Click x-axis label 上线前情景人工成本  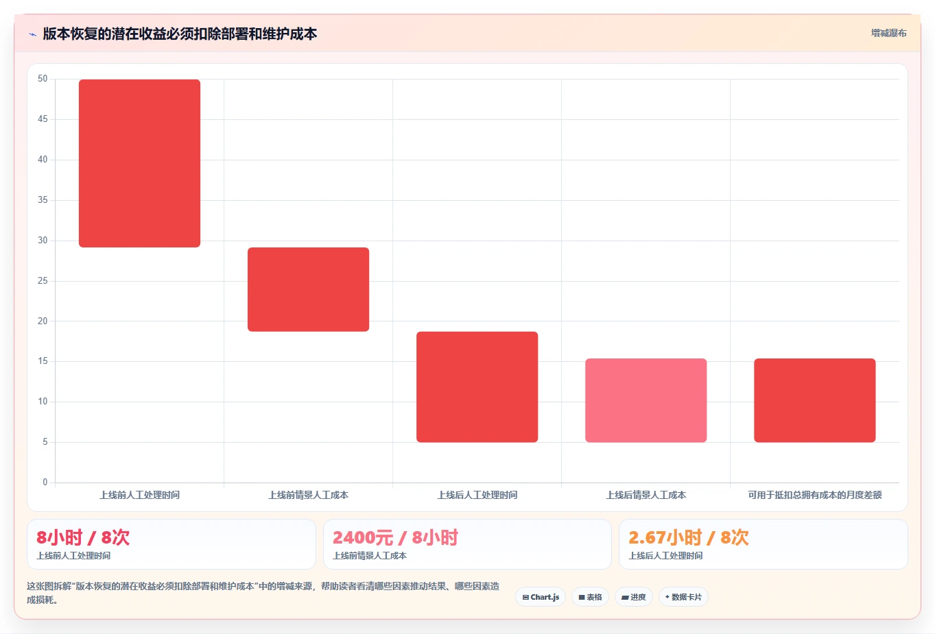pos(309,495)
